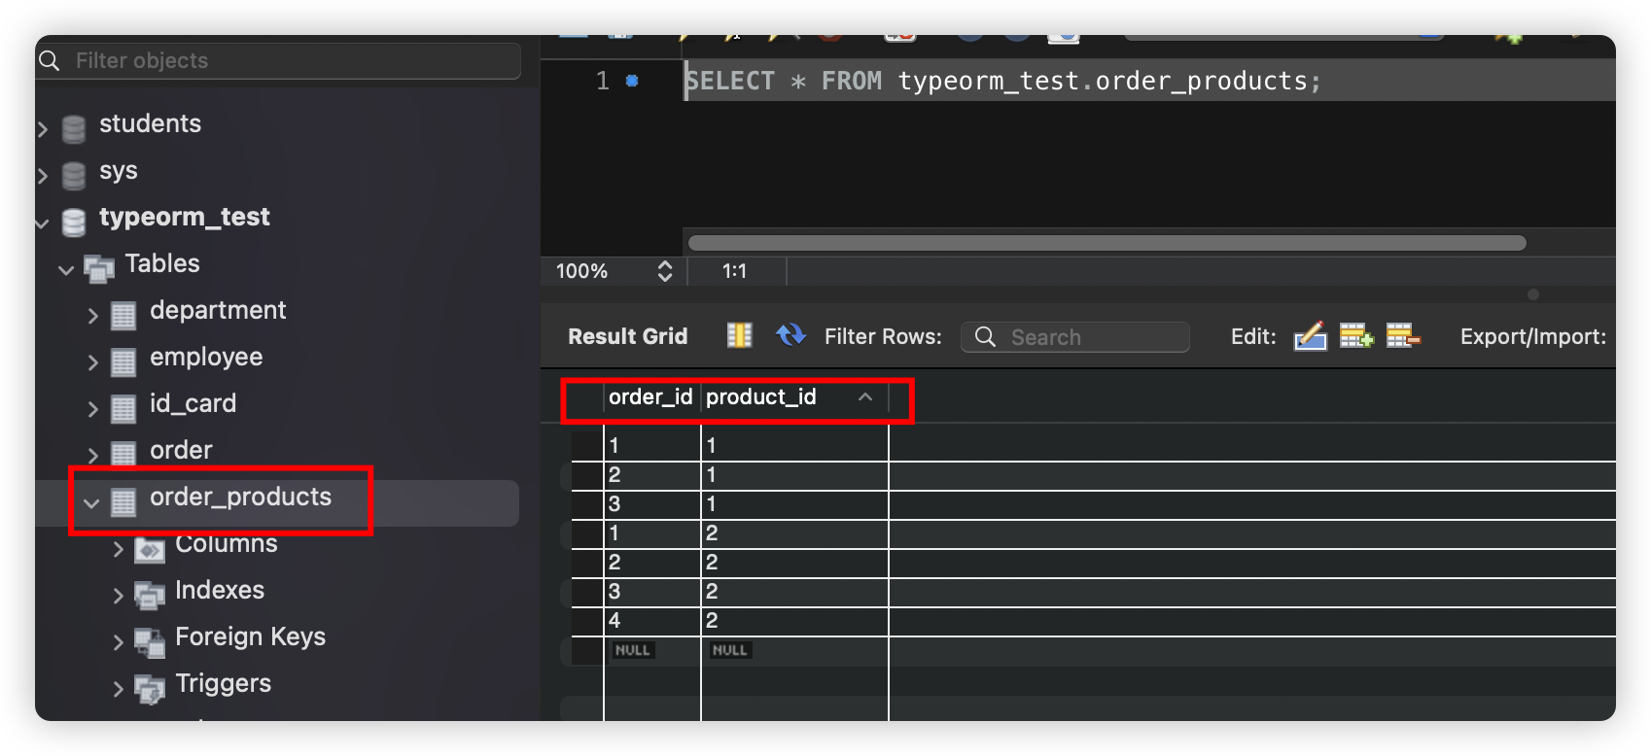Expand the Columns node under order_products
This screenshot has width=1651, height=756.
click(119, 548)
